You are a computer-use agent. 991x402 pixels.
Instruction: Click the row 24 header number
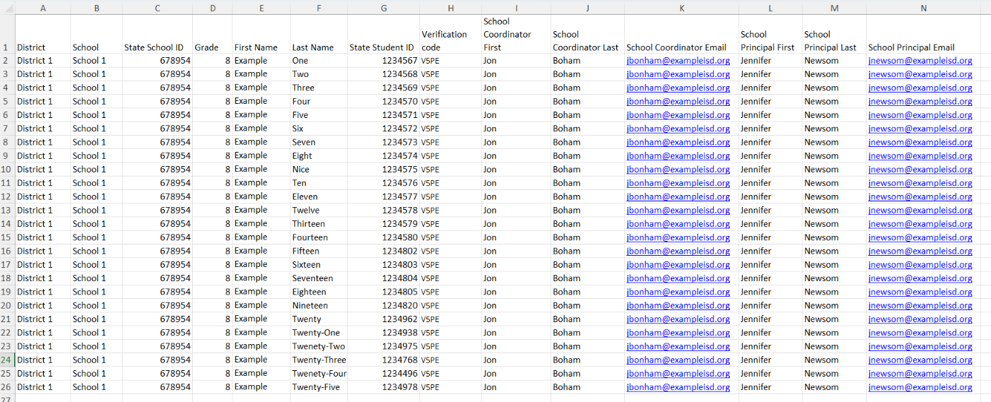coord(6,360)
